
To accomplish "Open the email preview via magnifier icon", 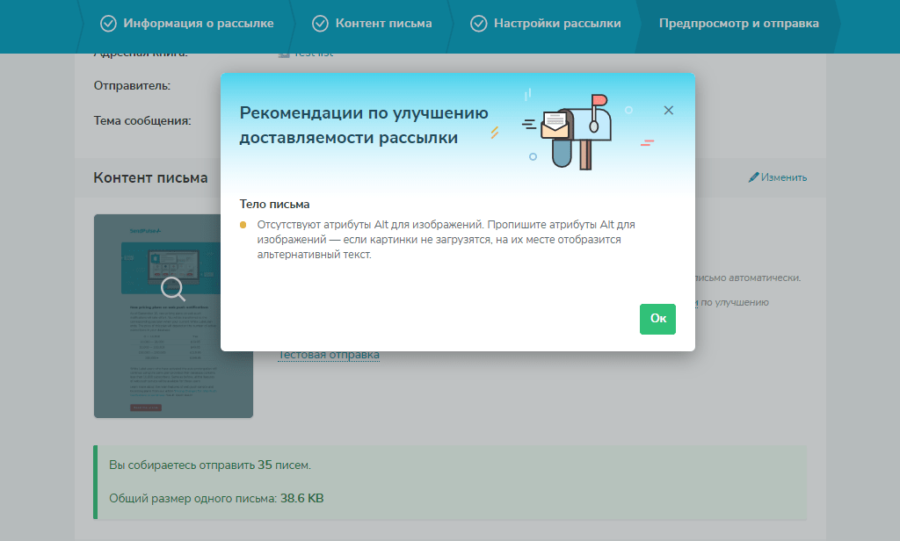I will [172, 288].
